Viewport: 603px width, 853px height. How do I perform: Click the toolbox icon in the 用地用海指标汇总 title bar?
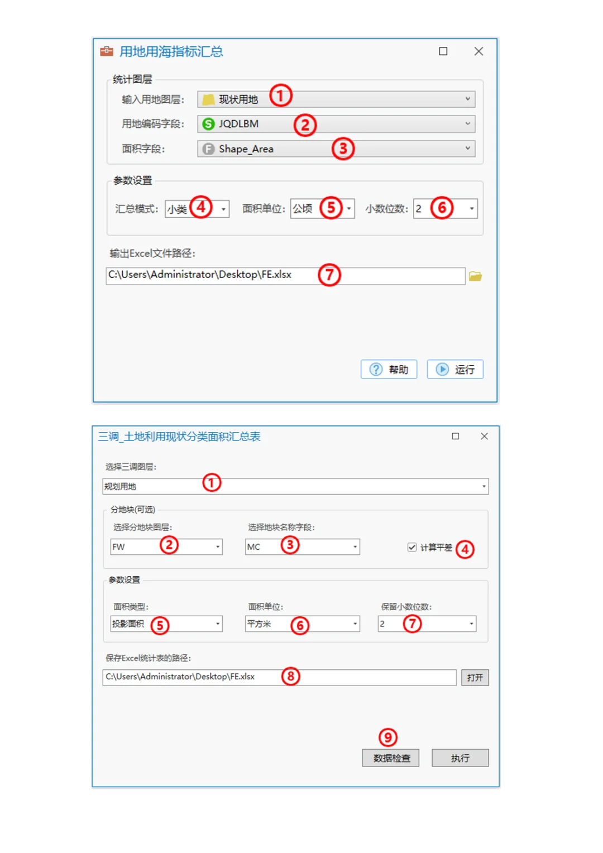[106, 51]
